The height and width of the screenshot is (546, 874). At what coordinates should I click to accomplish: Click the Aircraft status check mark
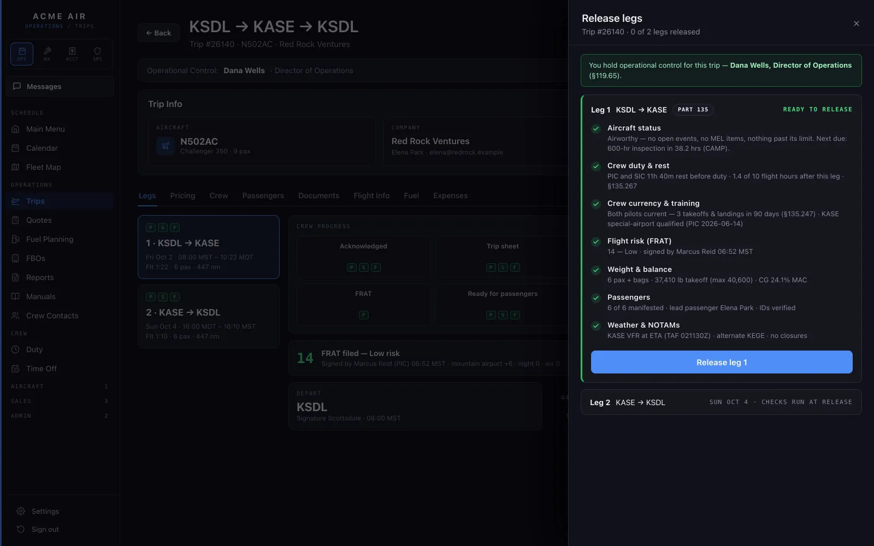click(x=596, y=129)
